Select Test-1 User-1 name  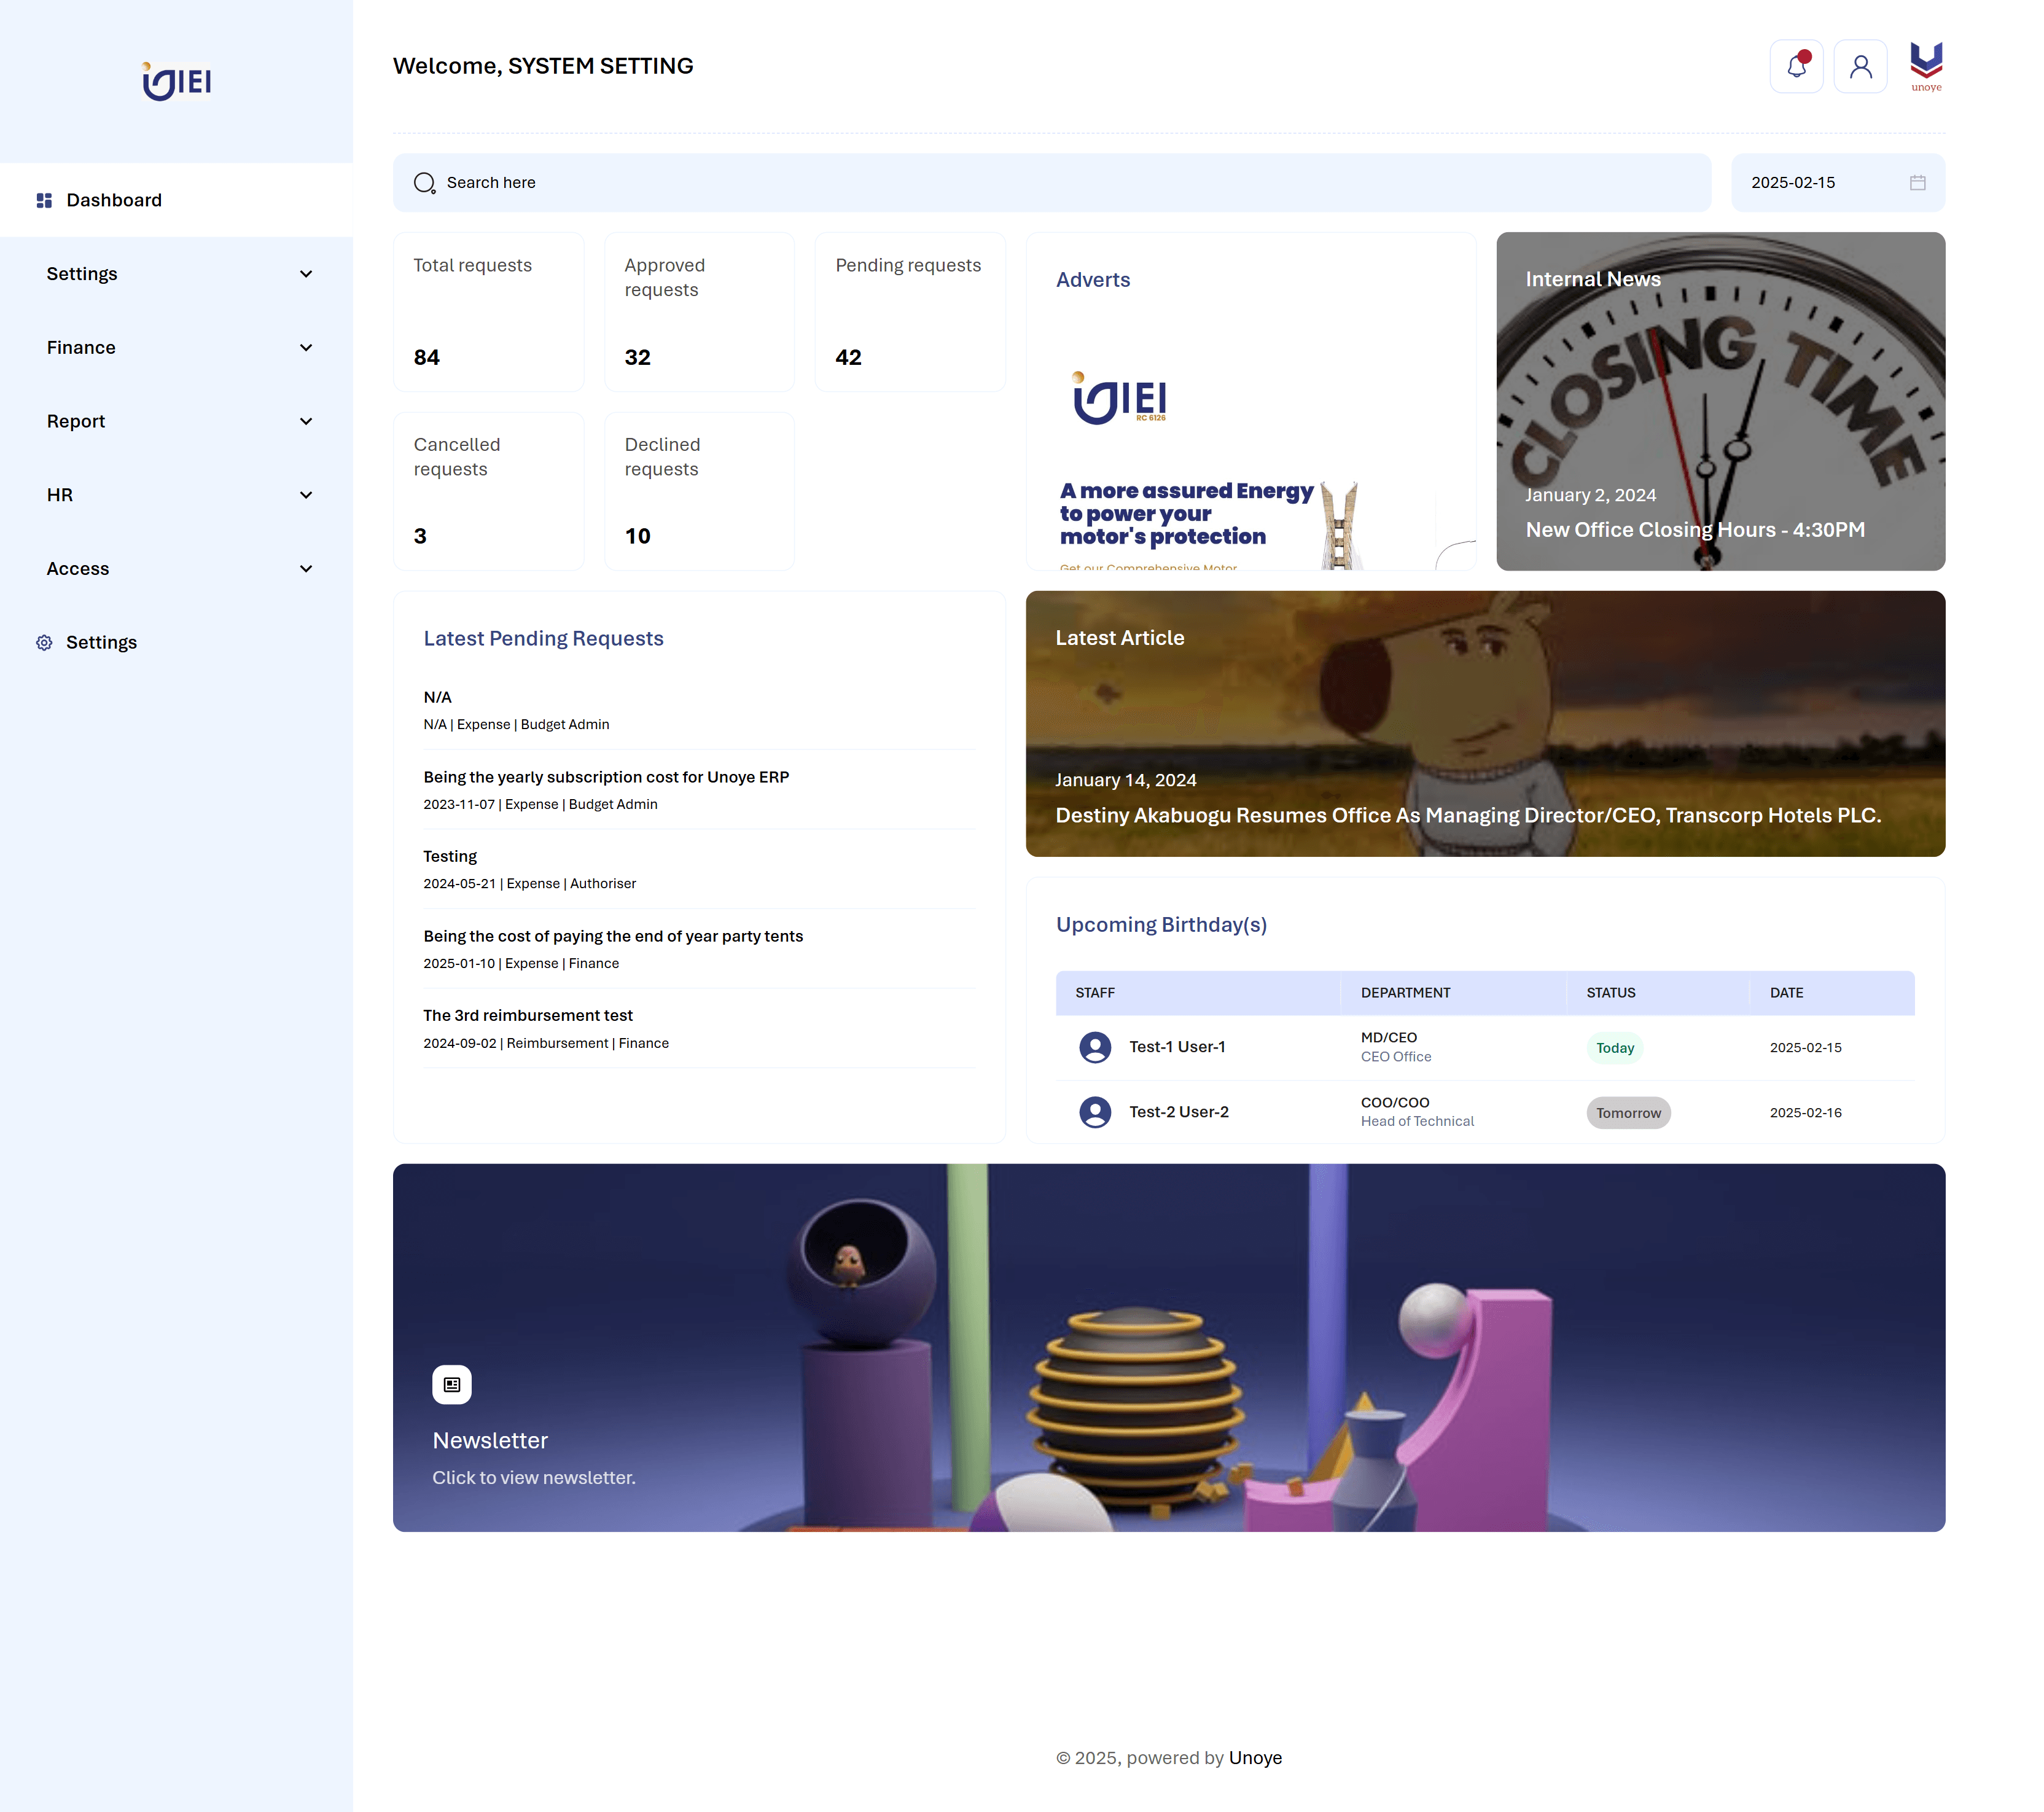(1177, 1047)
